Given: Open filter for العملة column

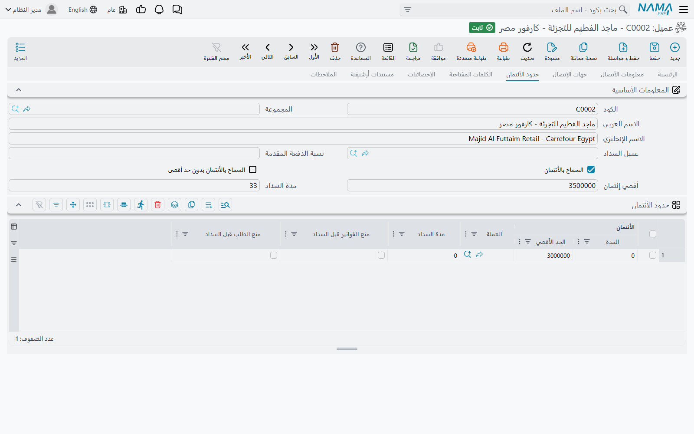Looking at the screenshot, I should [474, 234].
